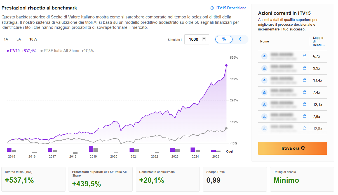Click the Rendimento annualizzato +20,1% value
The image size is (338, 195).
(152, 180)
